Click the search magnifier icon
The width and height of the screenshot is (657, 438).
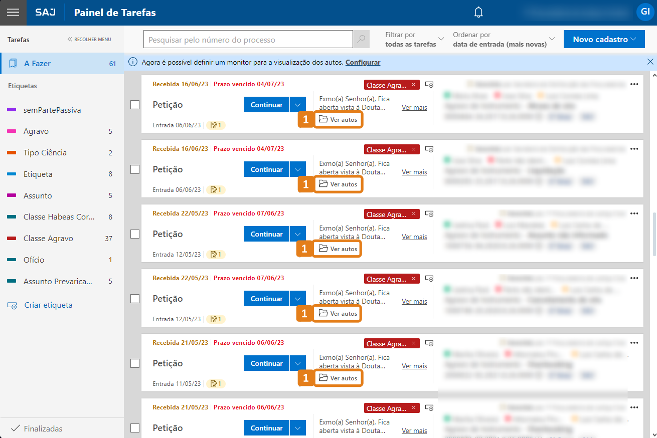point(361,40)
